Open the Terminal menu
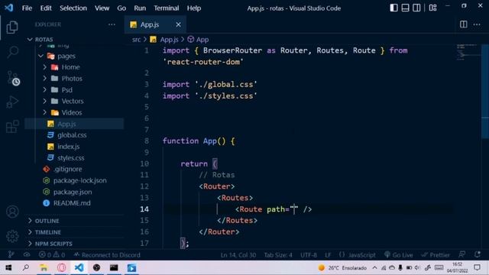The width and height of the screenshot is (489, 275). tap(167, 8)
